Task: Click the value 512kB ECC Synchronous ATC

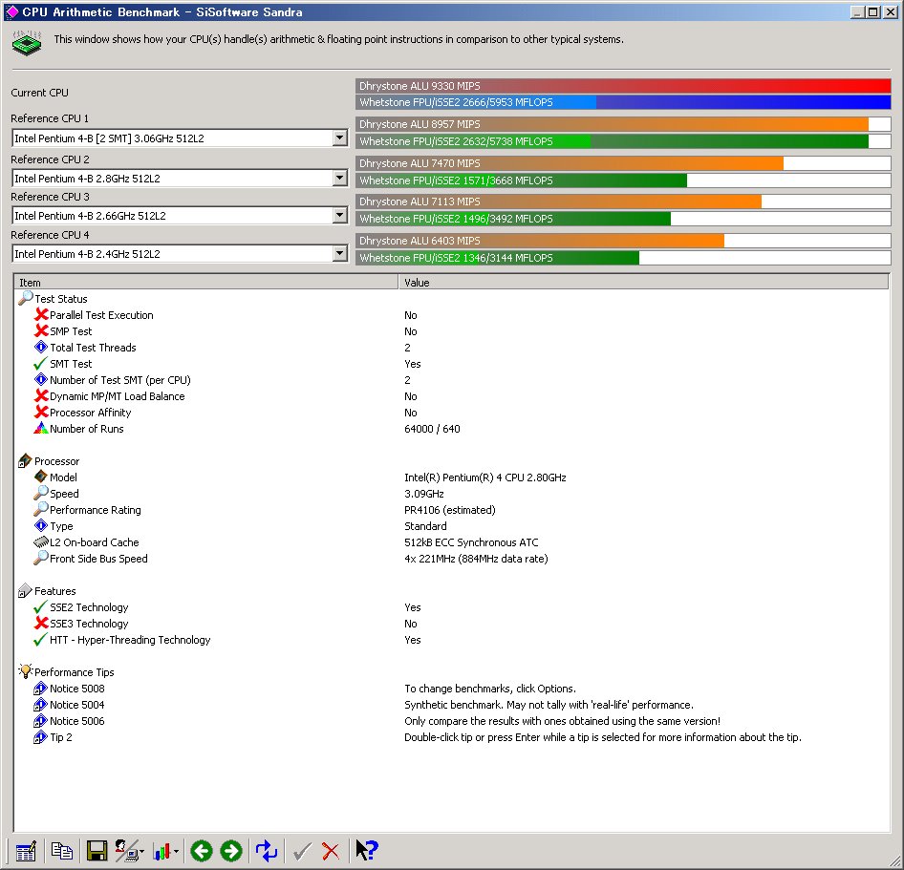Action: (471, 542)
